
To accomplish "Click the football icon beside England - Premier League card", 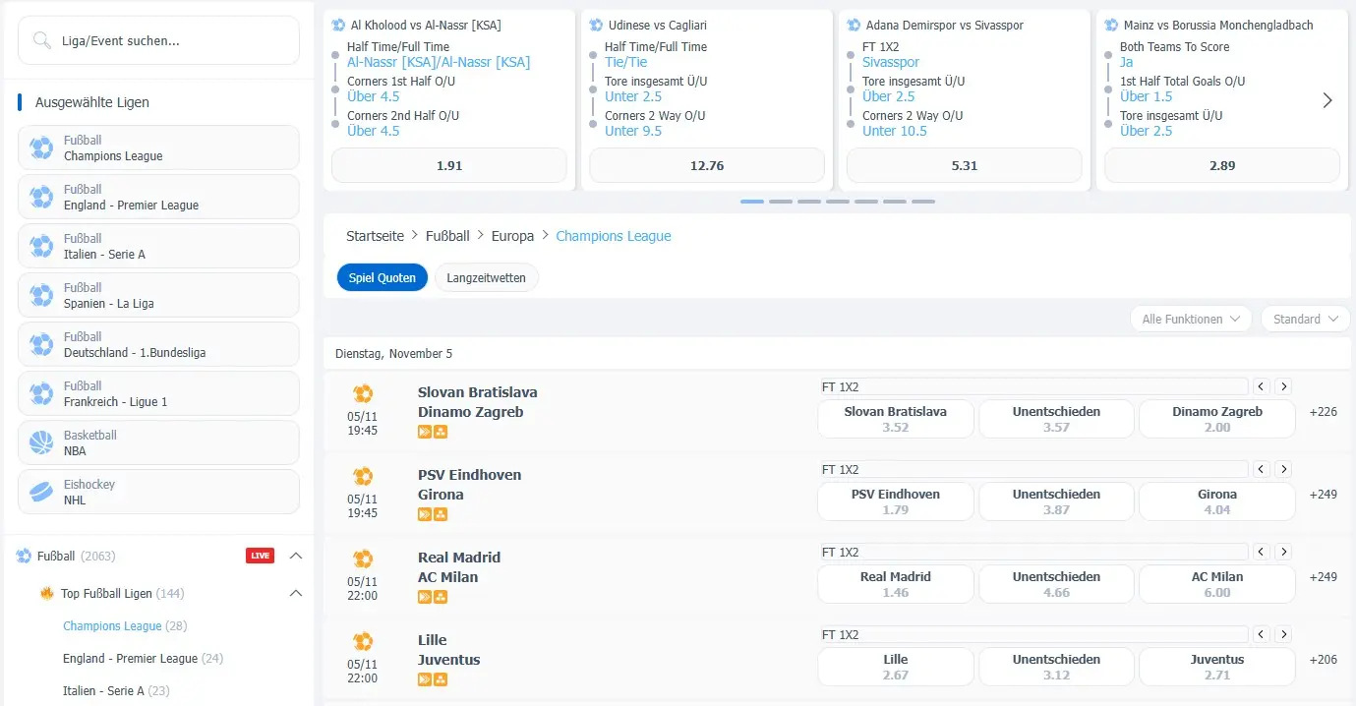I will (41, 197).
